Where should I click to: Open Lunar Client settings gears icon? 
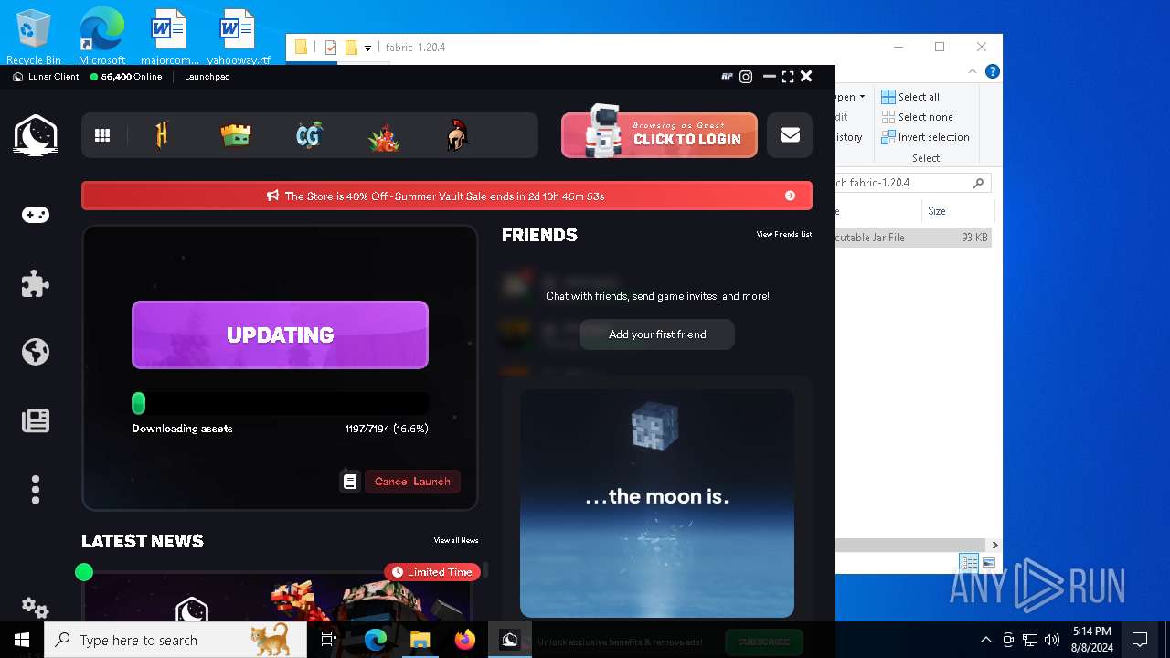pyautogui.click(x=35, y=607)
